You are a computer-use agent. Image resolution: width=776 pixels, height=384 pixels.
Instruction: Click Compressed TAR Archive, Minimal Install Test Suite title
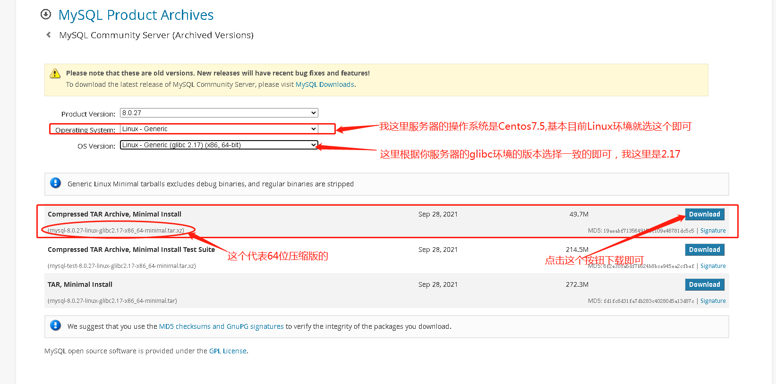(131, 250)
